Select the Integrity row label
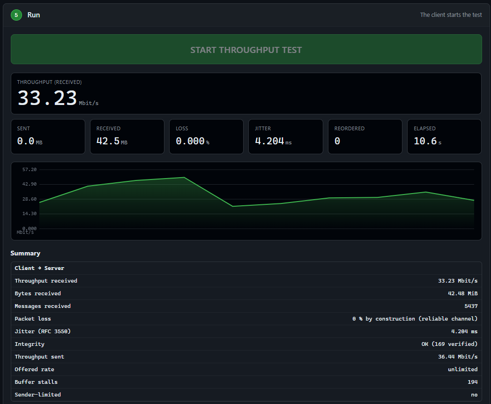Image resolution: width=491 pixels, height=404 pixels. [30, 344]
